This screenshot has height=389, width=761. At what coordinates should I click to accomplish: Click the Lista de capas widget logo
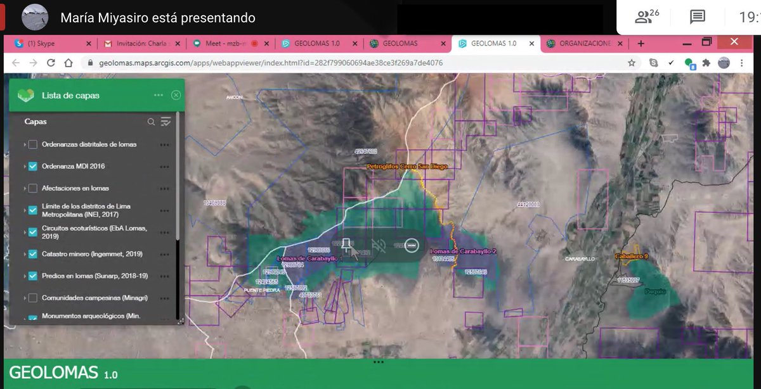point(26,95)
